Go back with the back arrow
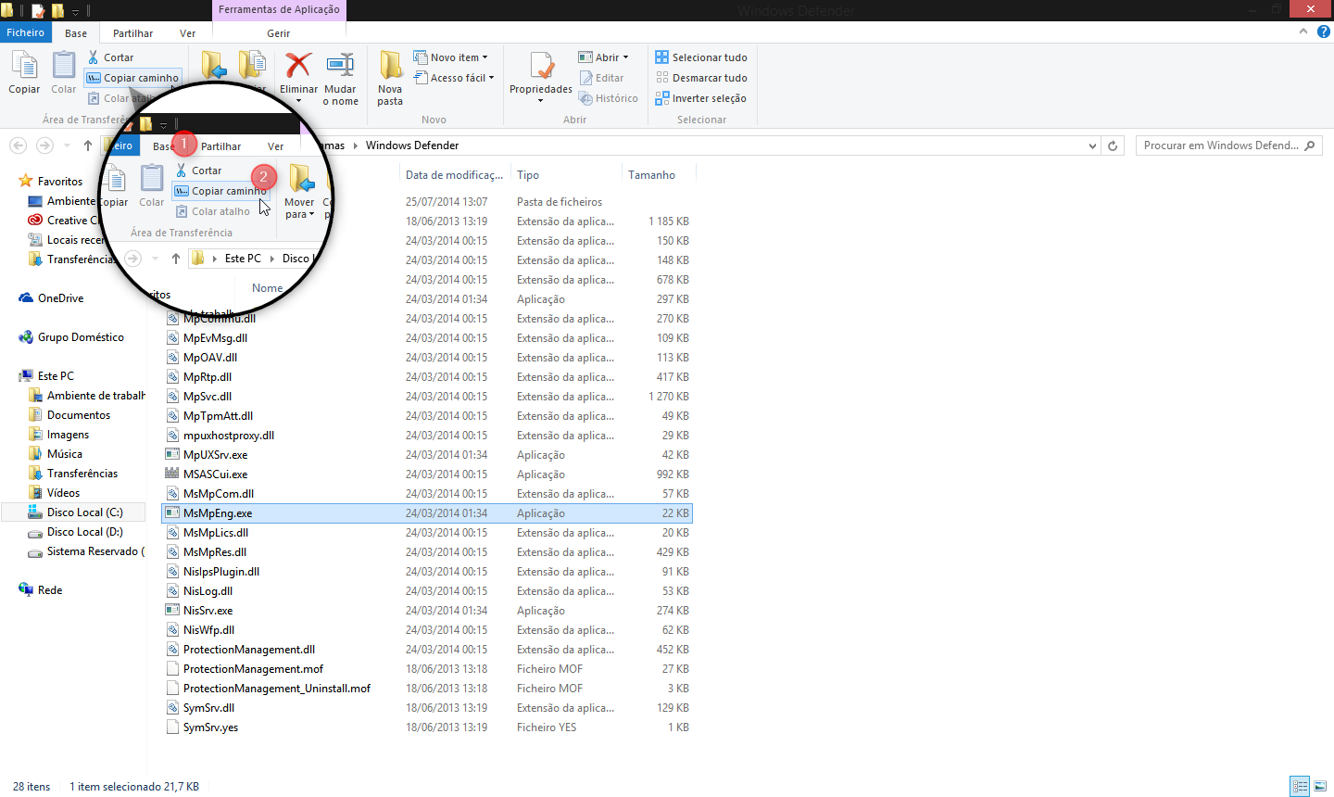The image size is (1334, 797). 18,145
